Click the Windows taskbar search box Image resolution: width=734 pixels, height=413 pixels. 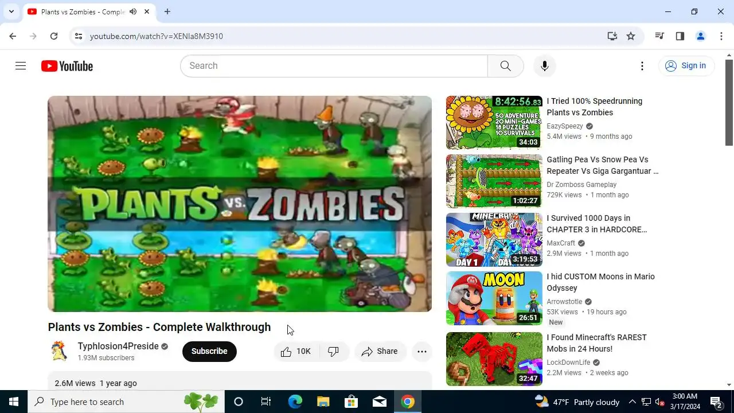[x=126, y=402]
